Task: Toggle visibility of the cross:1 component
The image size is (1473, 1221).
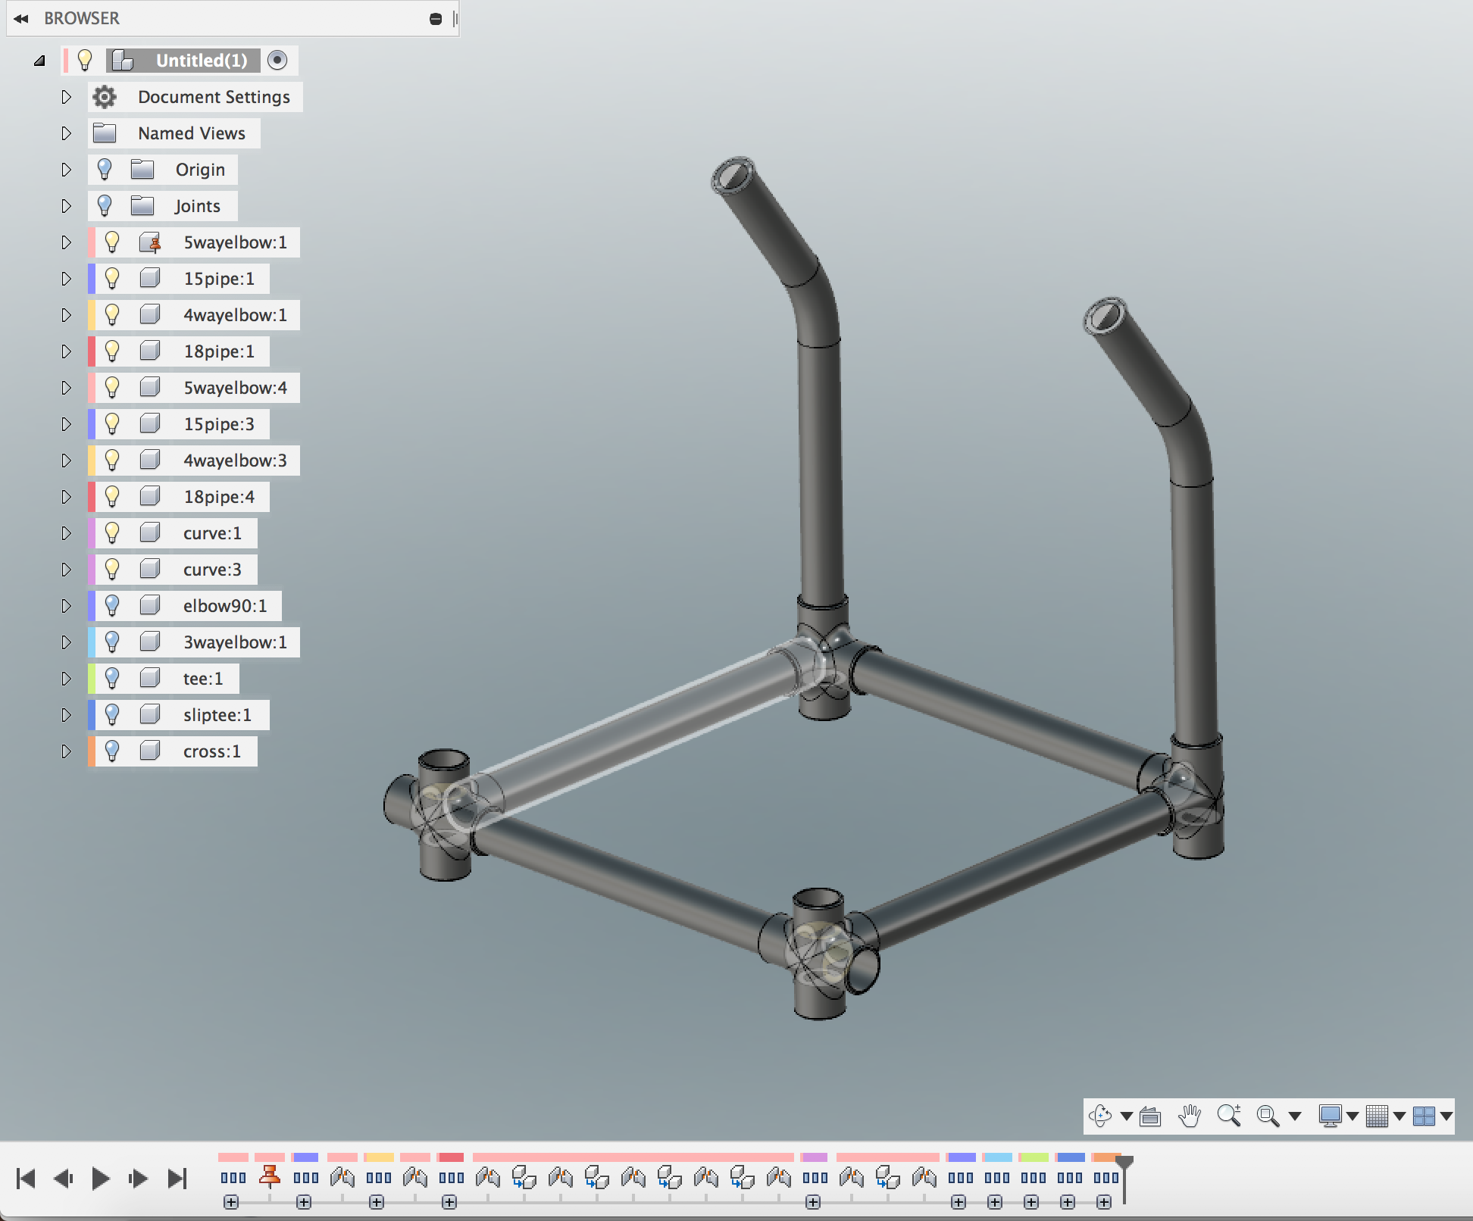Action: 113,751
